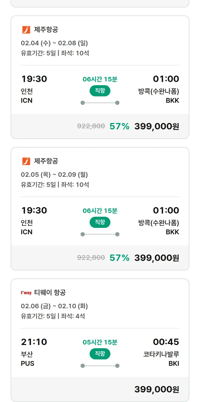The image size is (200, 402).
Task: Select the 399,000원 price on the t'way flight
Action: pos(157,389)
